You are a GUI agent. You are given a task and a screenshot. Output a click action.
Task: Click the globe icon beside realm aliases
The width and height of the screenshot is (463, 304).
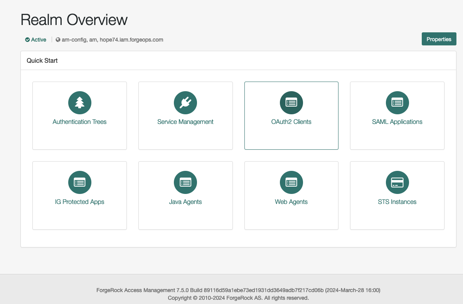click(58, 40)
